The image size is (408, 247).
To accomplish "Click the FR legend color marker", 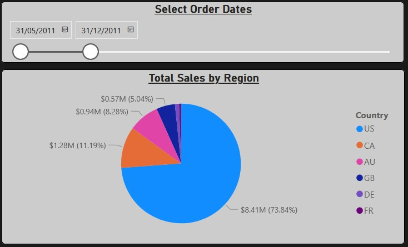I will [359, 211].
